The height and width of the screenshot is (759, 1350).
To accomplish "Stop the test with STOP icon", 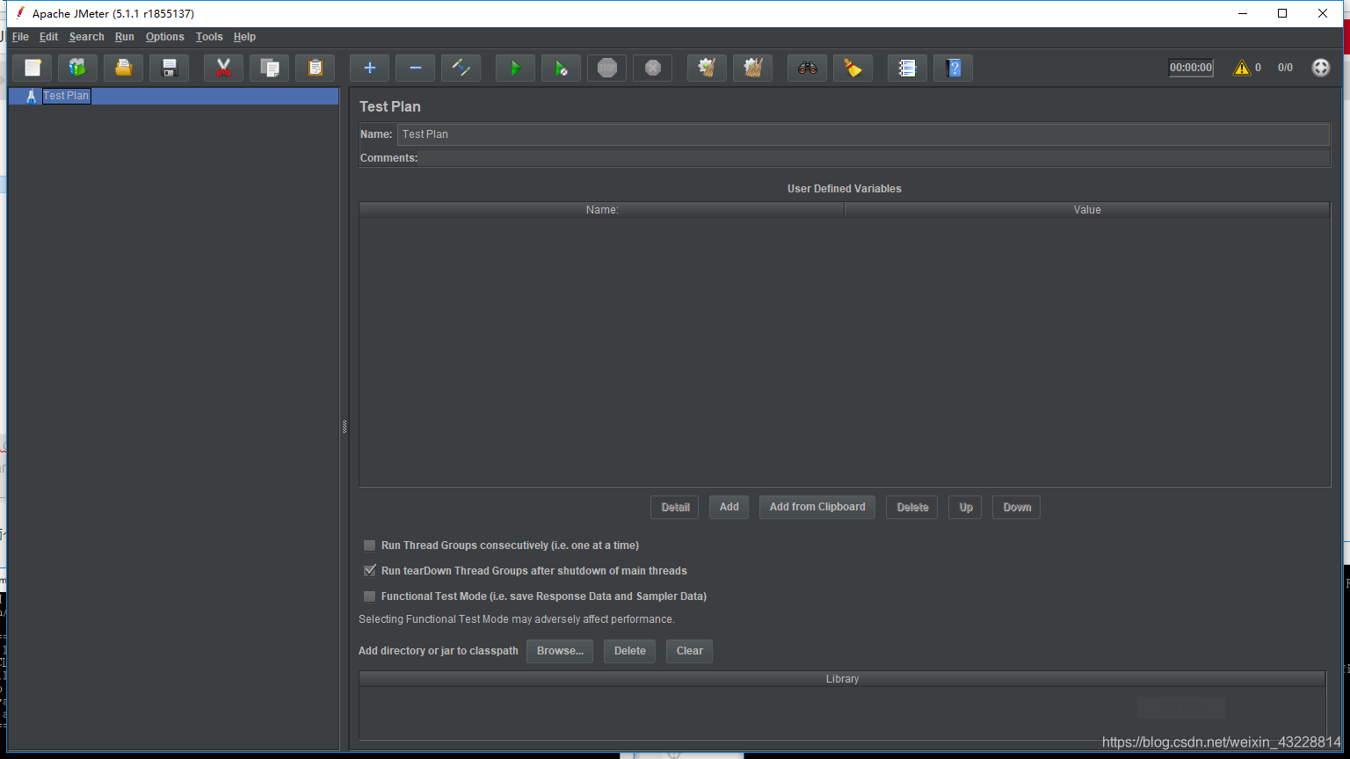I will [607, 68].
